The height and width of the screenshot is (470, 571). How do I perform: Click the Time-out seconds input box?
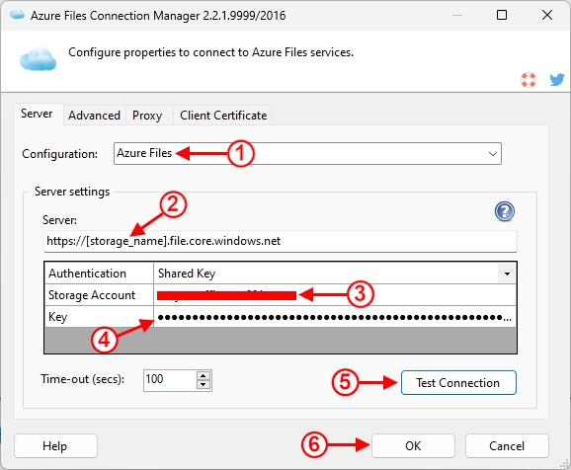coord(170,380)
